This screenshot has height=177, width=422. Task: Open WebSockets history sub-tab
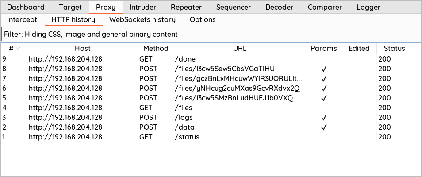tap(142, 19)
